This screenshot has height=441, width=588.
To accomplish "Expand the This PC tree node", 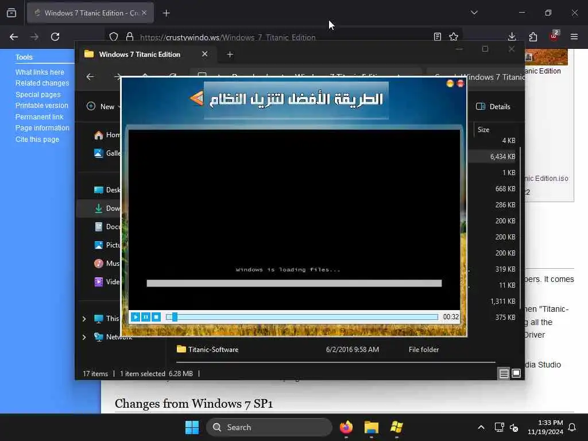I will (84, 319).
